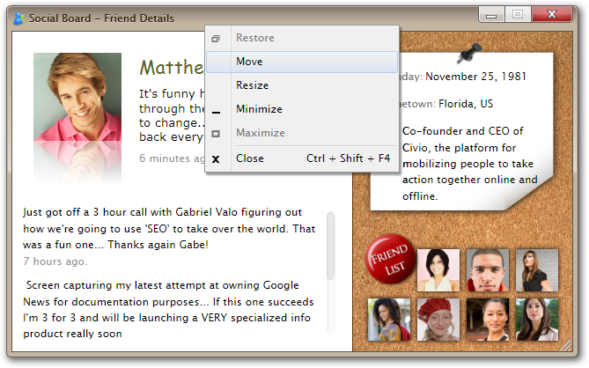Image resolution: width=589 pixels, height=368 pixels.
Task: Choose Minimize from the window menu
Action: (x=259, y=109)
